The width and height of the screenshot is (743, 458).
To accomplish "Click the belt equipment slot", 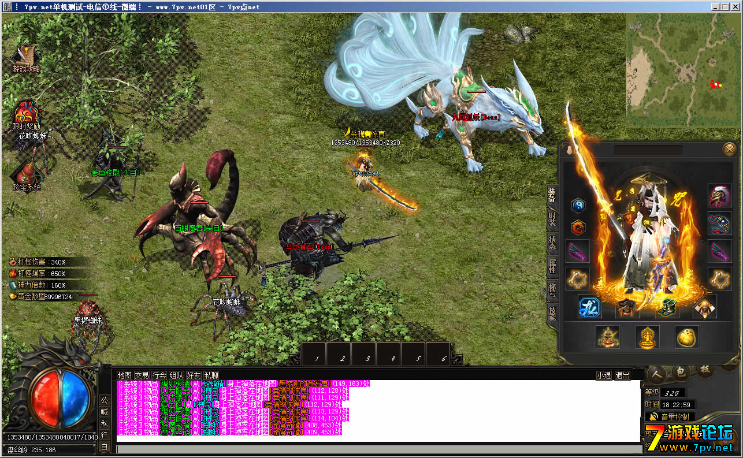I will [x=627, y=308].
